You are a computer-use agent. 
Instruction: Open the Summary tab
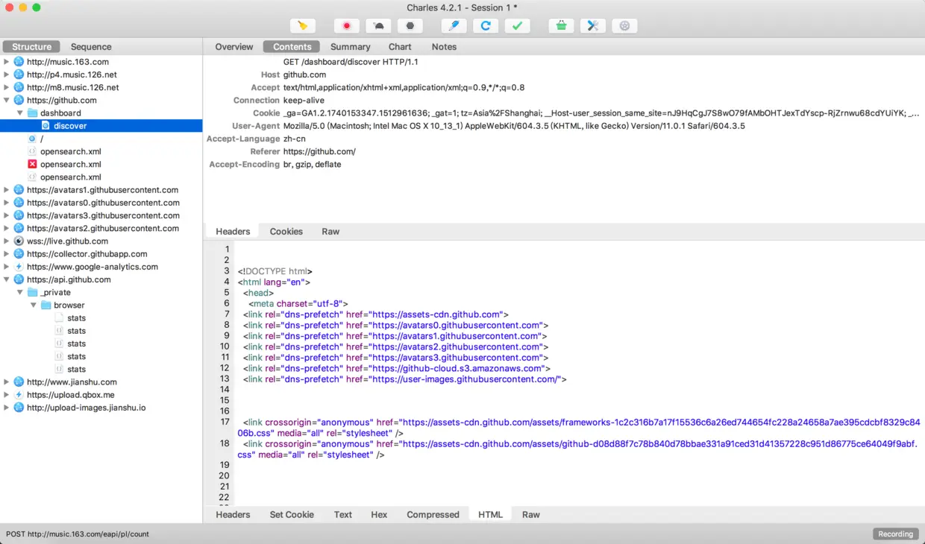pos(350,46)
